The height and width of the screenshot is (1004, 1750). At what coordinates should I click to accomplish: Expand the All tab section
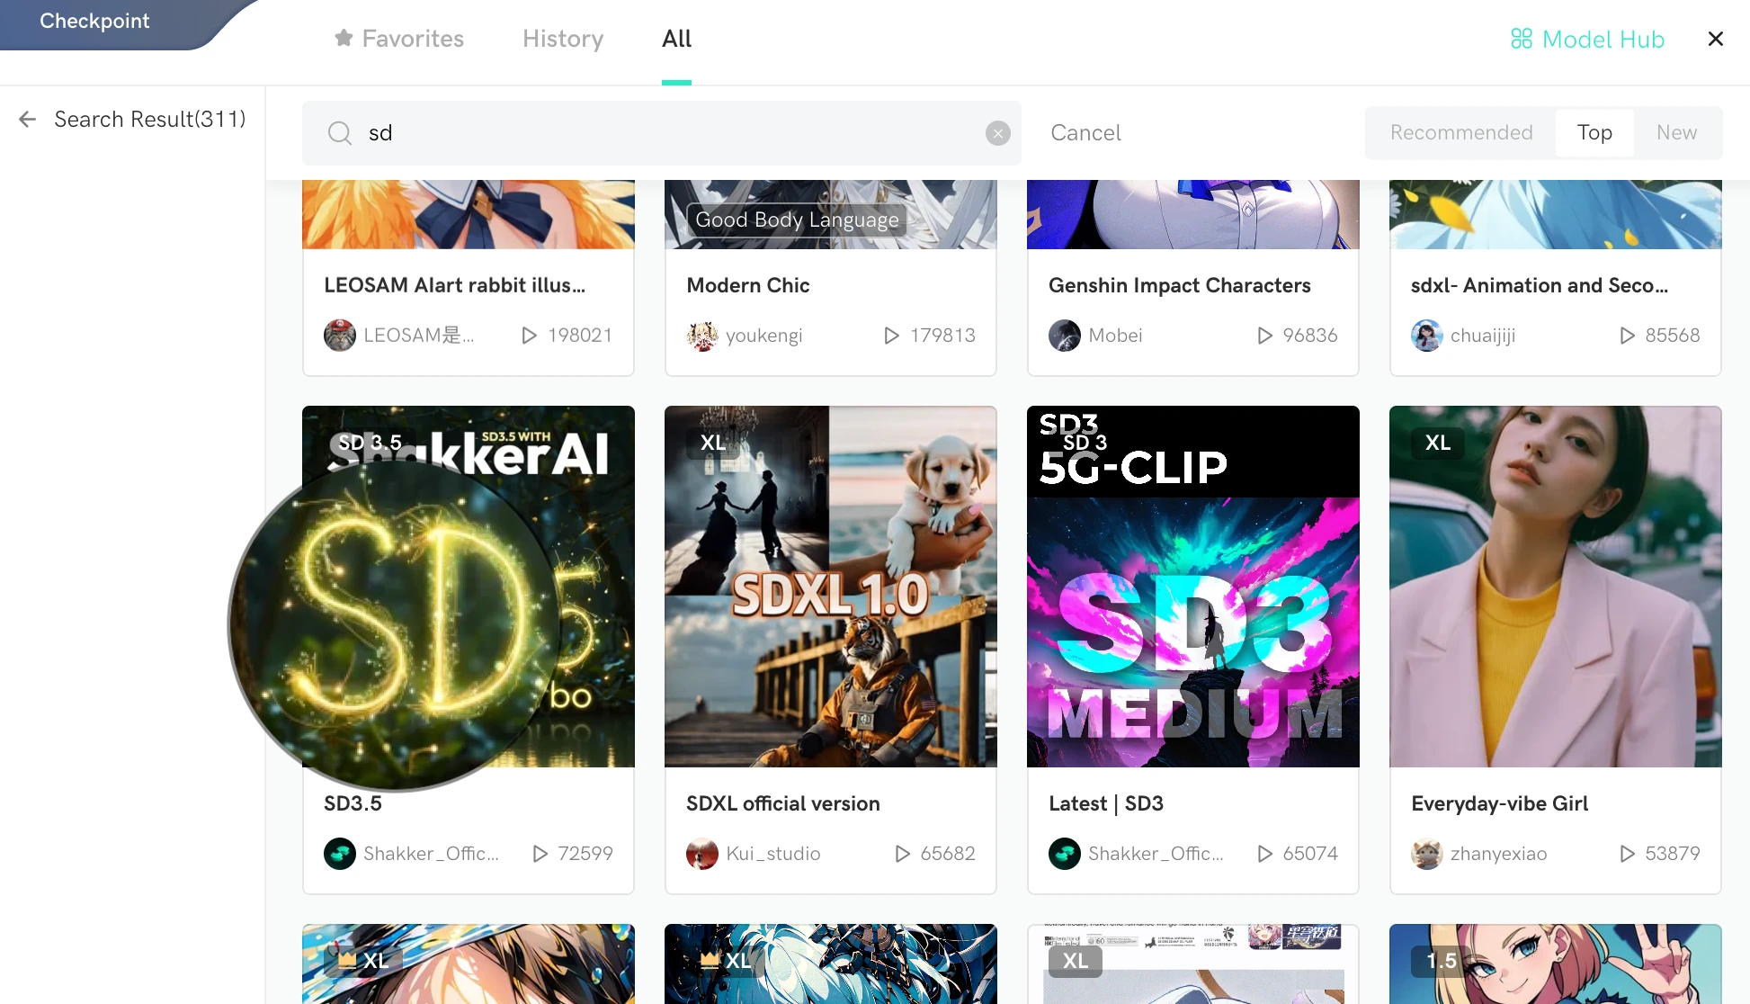(675, 39)
